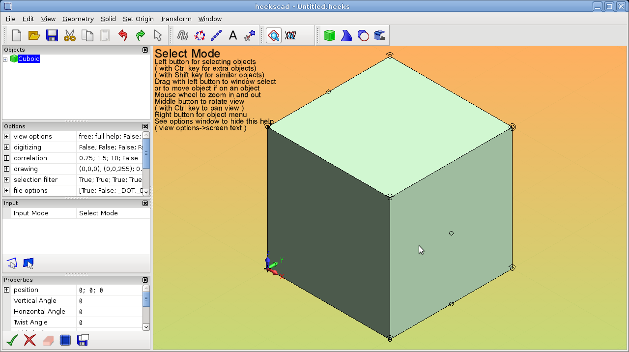The height and width of the screenshot is (352, 629).
Task: Add text with the letter A tool
Action: point(233,35)
